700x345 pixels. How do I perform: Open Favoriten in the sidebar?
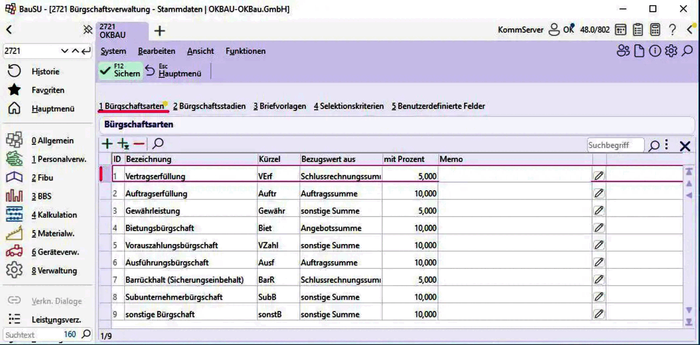48,90
